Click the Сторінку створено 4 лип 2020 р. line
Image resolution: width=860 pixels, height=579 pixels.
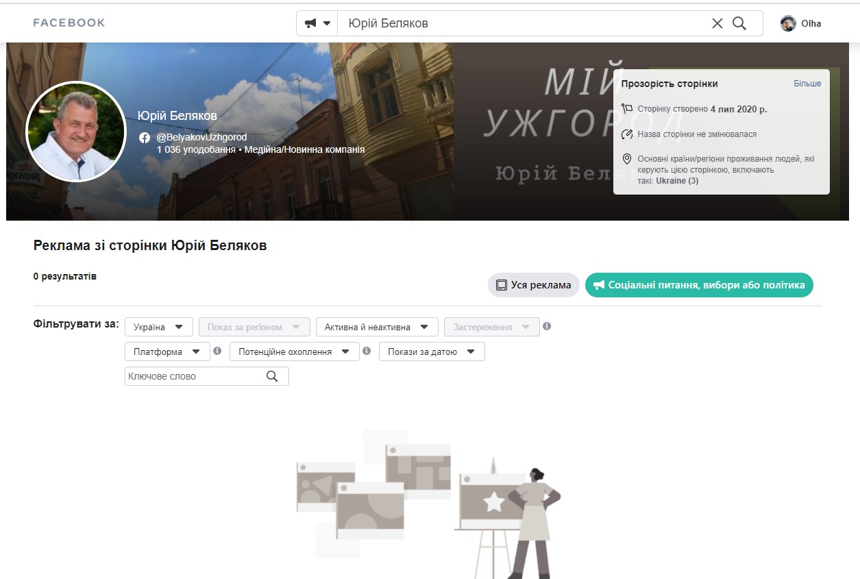click(x=702, y=109)
